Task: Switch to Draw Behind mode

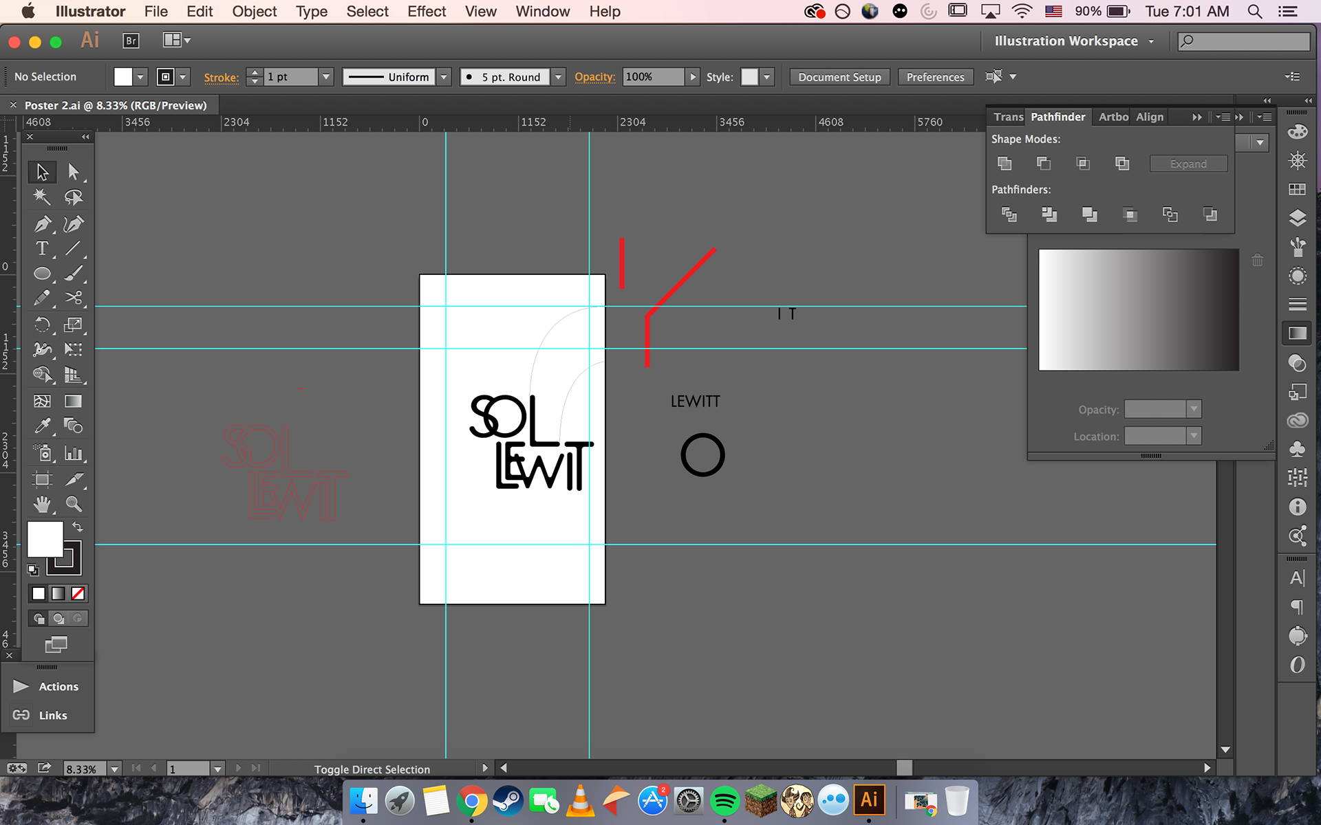Action: 58,619
